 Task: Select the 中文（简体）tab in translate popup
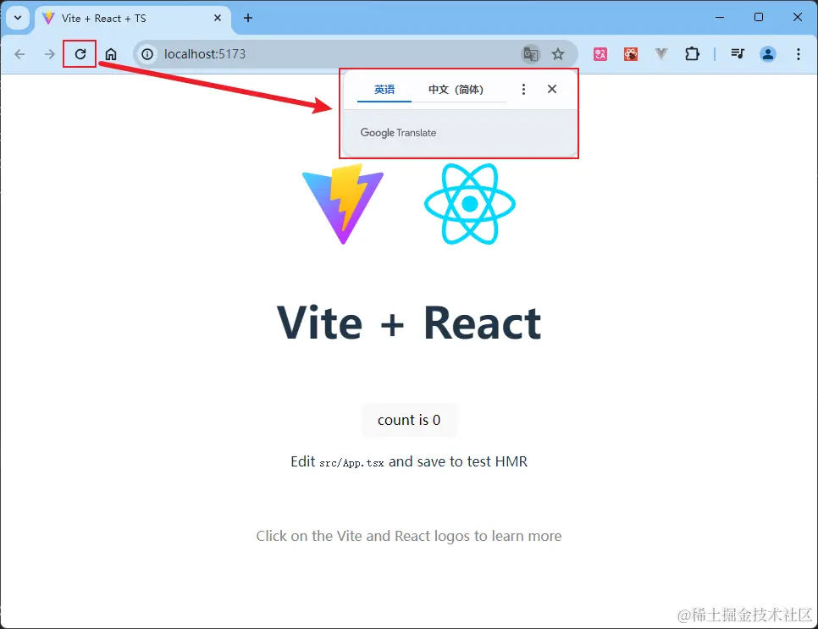[x=456, y=89]
